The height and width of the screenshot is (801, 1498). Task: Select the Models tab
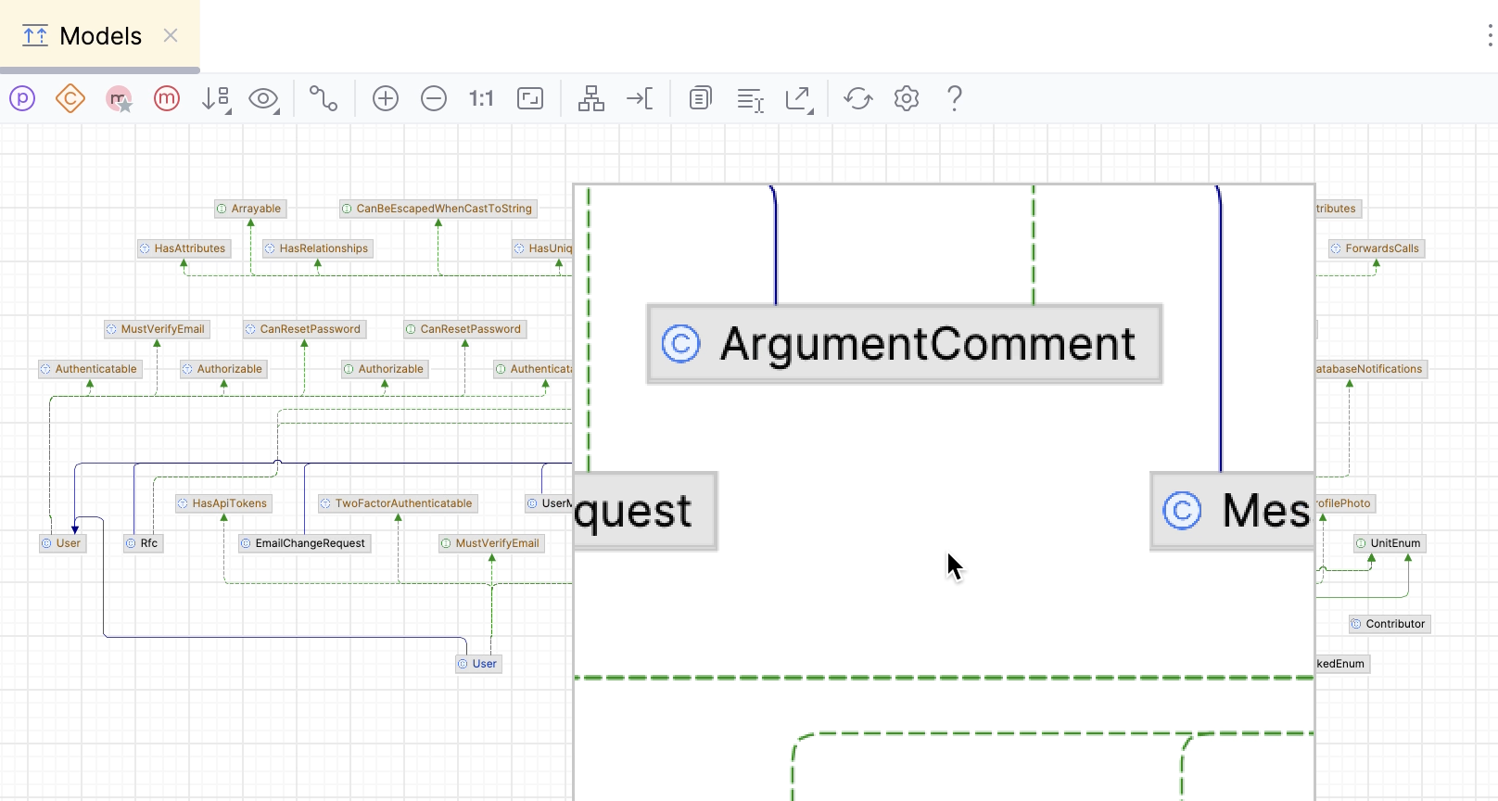click(100, 36)
